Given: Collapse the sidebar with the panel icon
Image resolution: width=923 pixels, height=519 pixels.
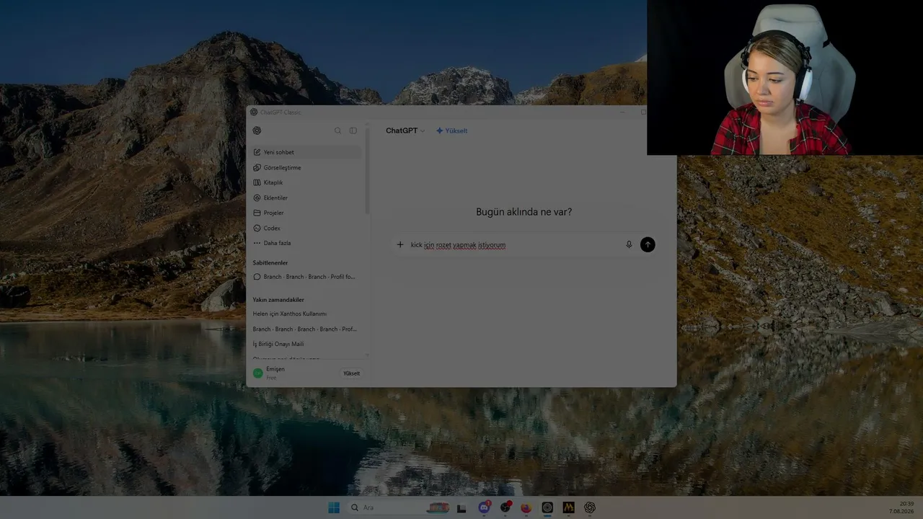Looking at the screenshot, I should (353, 130).
